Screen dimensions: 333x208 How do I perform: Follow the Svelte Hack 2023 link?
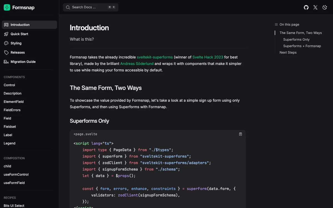[208, 57]
